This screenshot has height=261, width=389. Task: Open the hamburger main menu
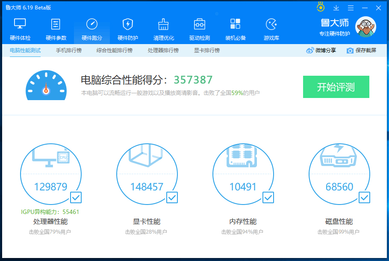pos(351,8)
